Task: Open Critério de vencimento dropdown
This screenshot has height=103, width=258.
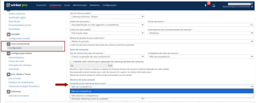Action: [x=107, y=25]
